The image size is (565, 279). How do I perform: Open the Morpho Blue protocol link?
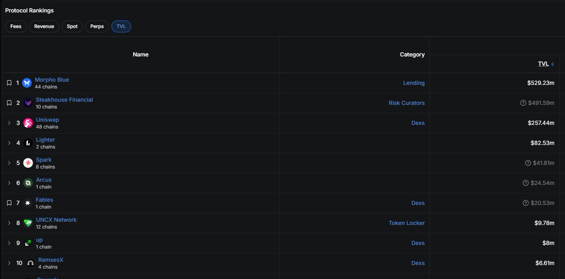point(52,80)
